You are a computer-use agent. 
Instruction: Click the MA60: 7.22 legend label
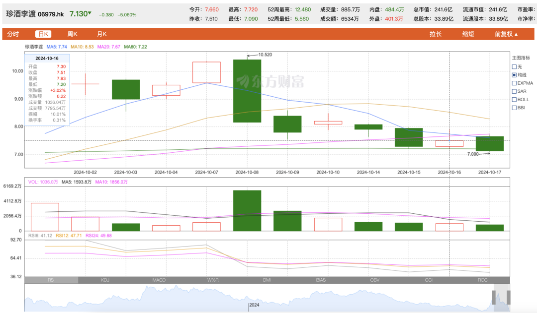(x=135, y=47)
